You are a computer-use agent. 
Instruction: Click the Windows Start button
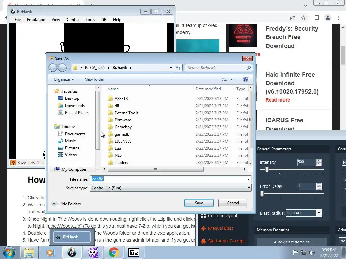pyautogui.click(x=9, y=252)
